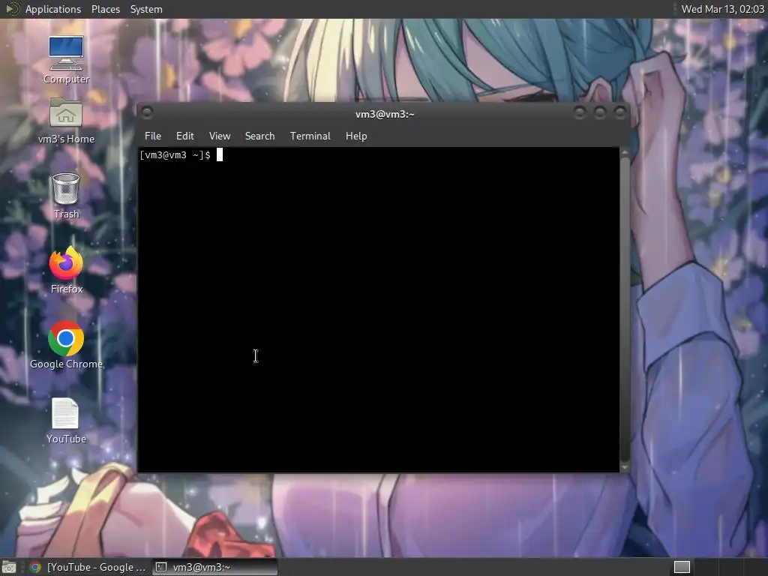Click the MATE logo icon beside Applications

[12, 9]
